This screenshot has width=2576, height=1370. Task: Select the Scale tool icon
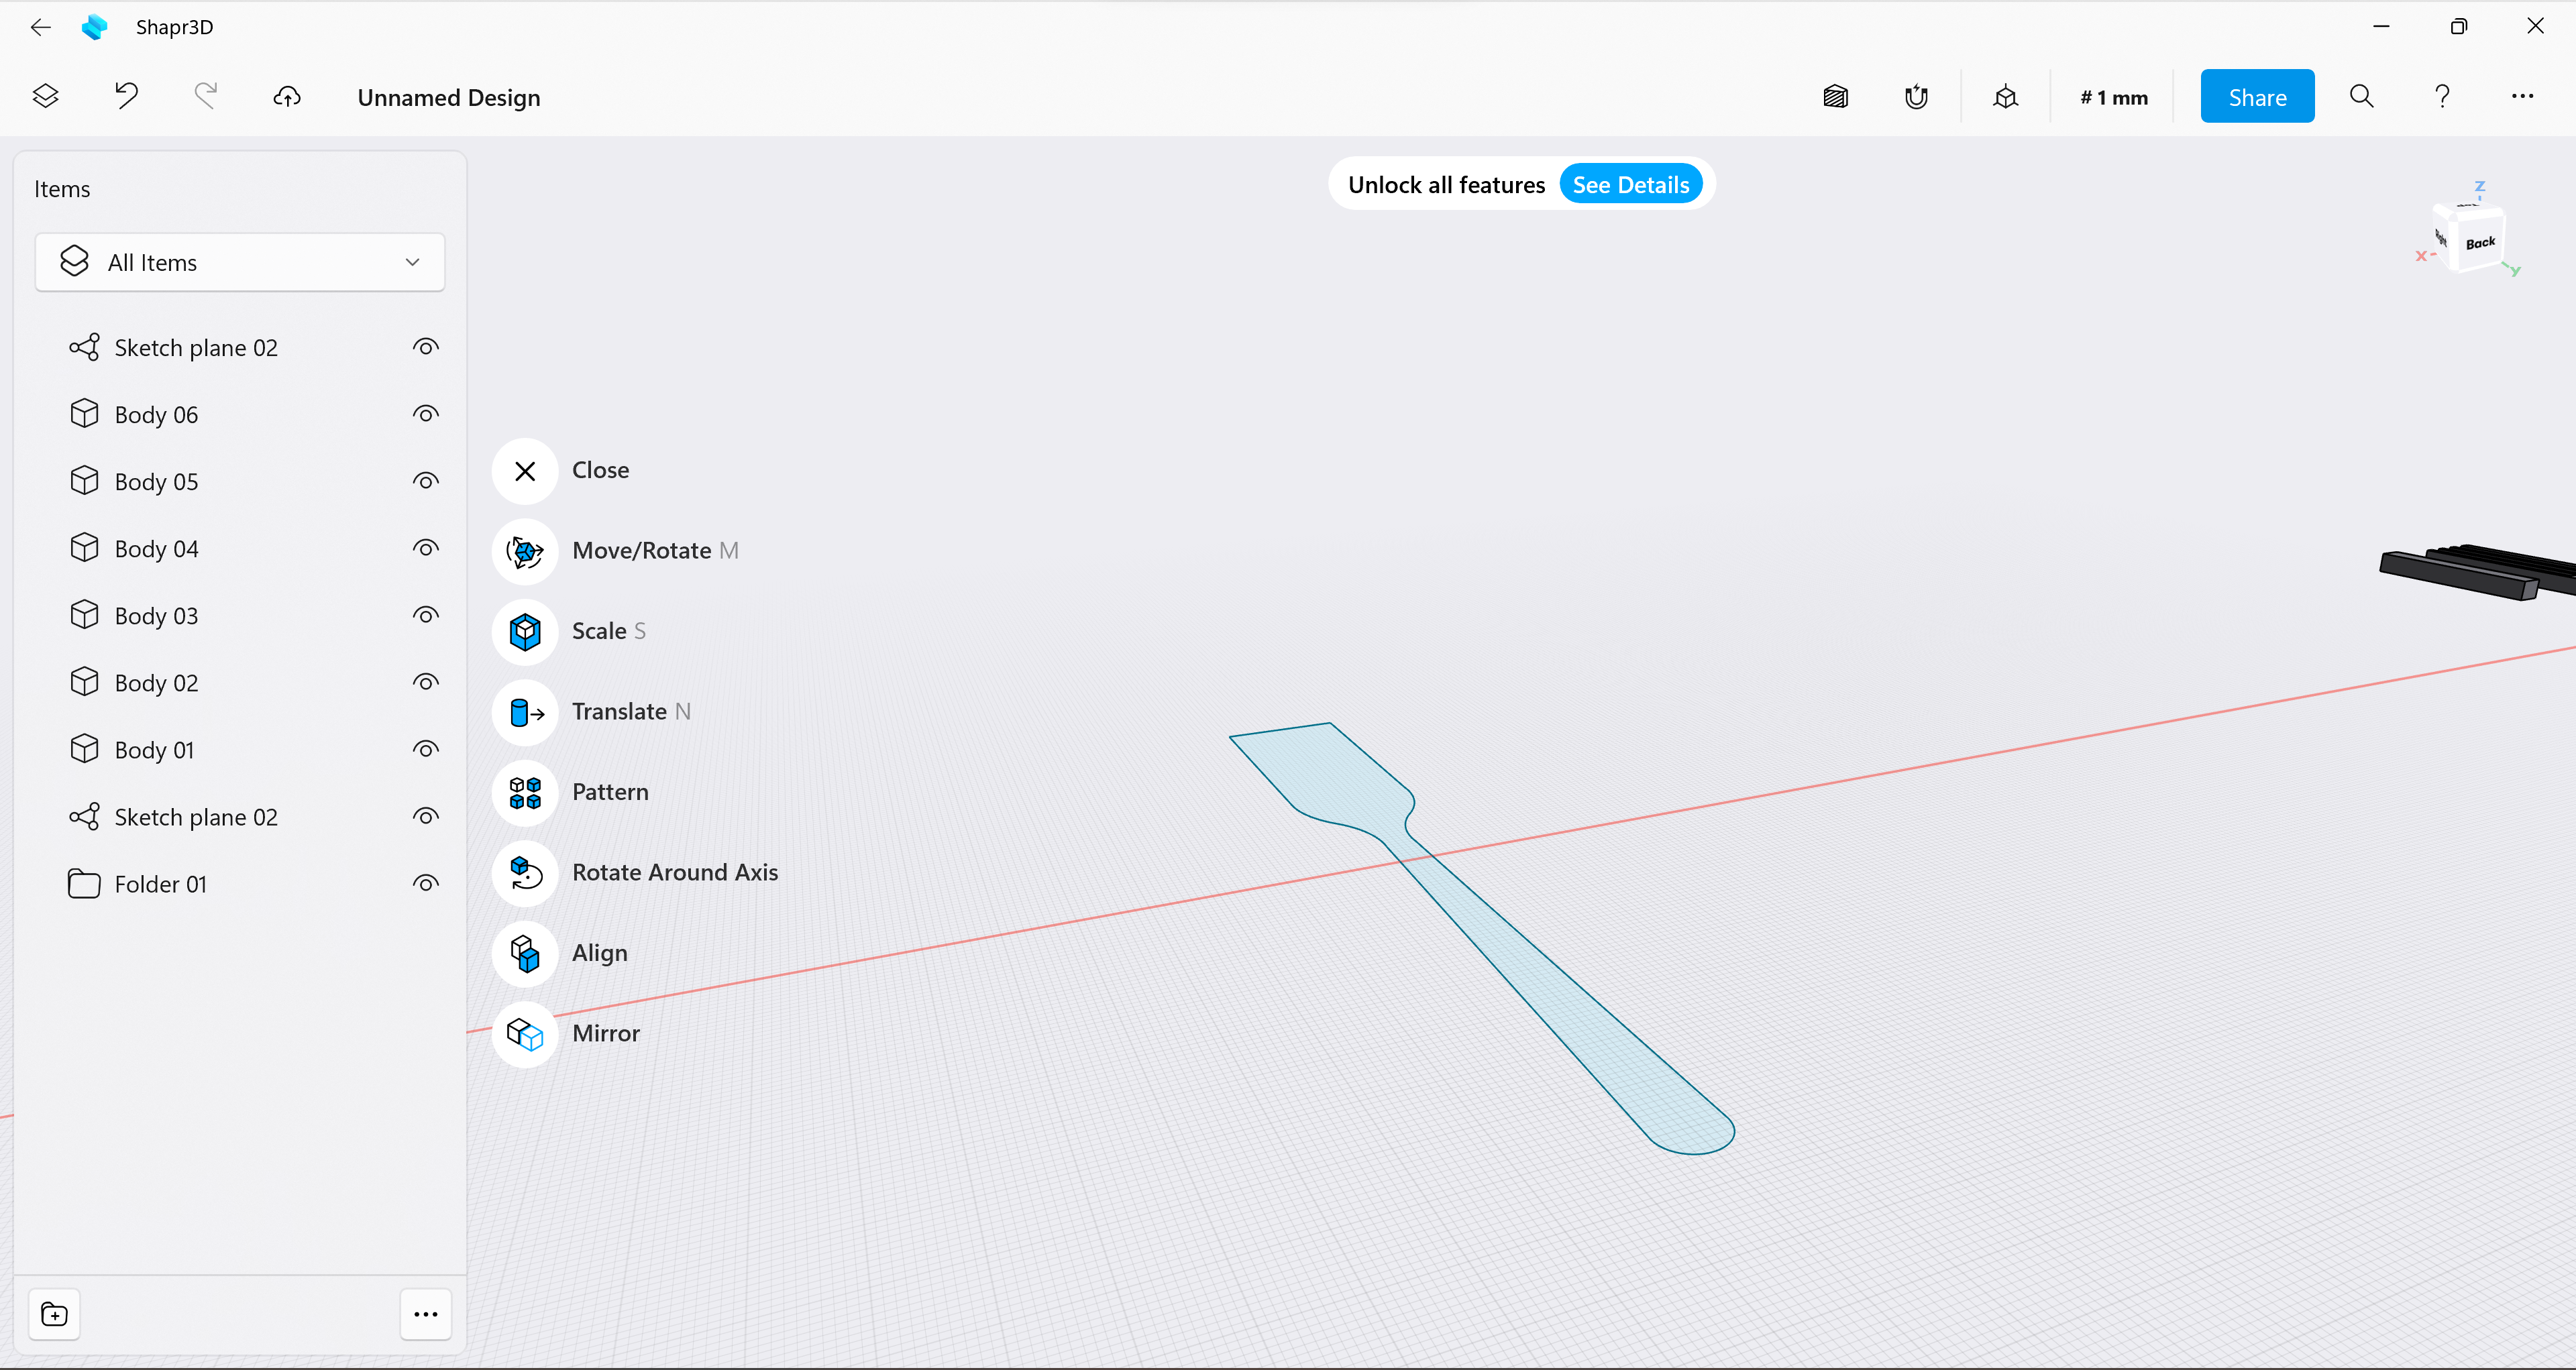[x=524, y=632]
